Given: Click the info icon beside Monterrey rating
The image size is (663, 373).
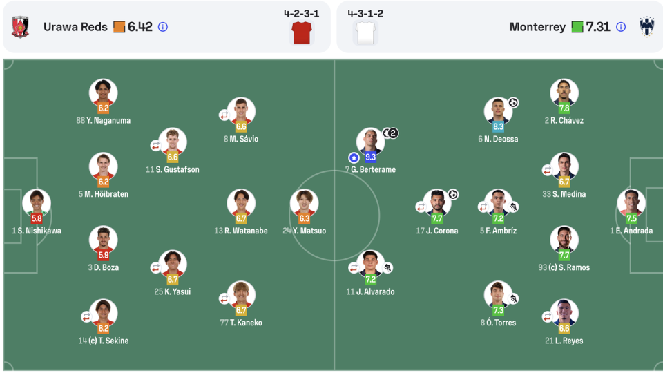Looking at the screenshot, I should [x=621, y=27].
